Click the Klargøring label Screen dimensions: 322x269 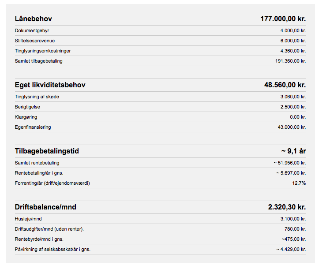click(x=26, y=117)
